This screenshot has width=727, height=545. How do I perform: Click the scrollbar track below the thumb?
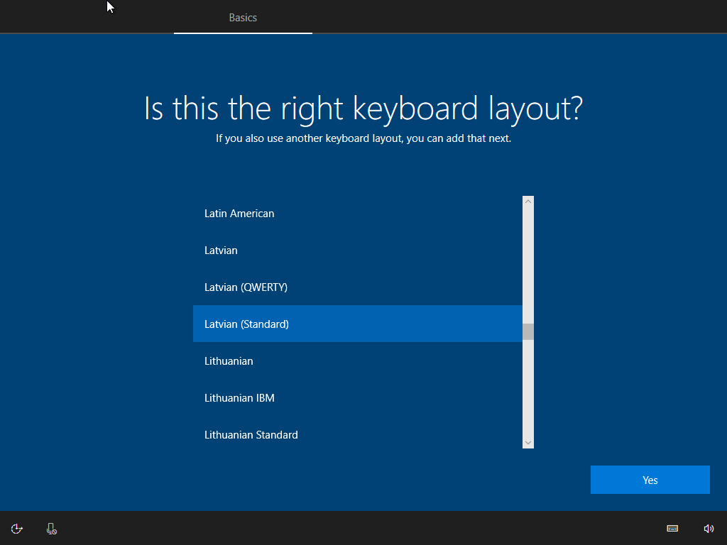(528, 390)
